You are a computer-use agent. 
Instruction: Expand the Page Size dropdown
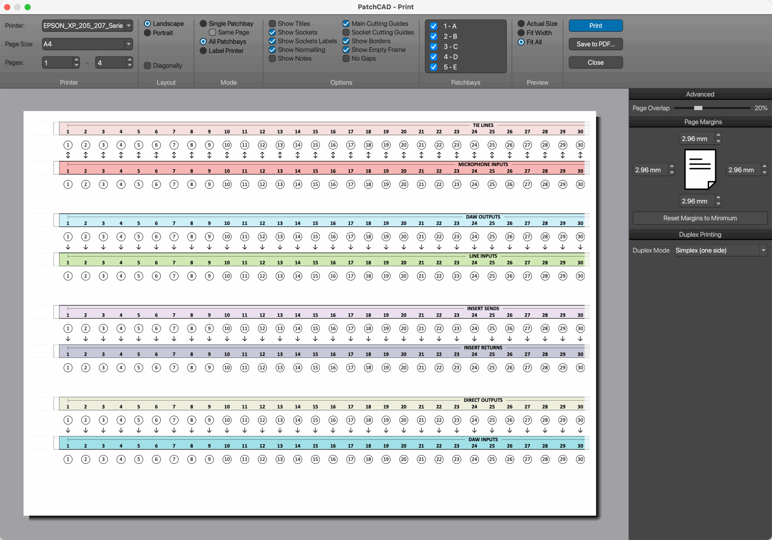point(129,44)
